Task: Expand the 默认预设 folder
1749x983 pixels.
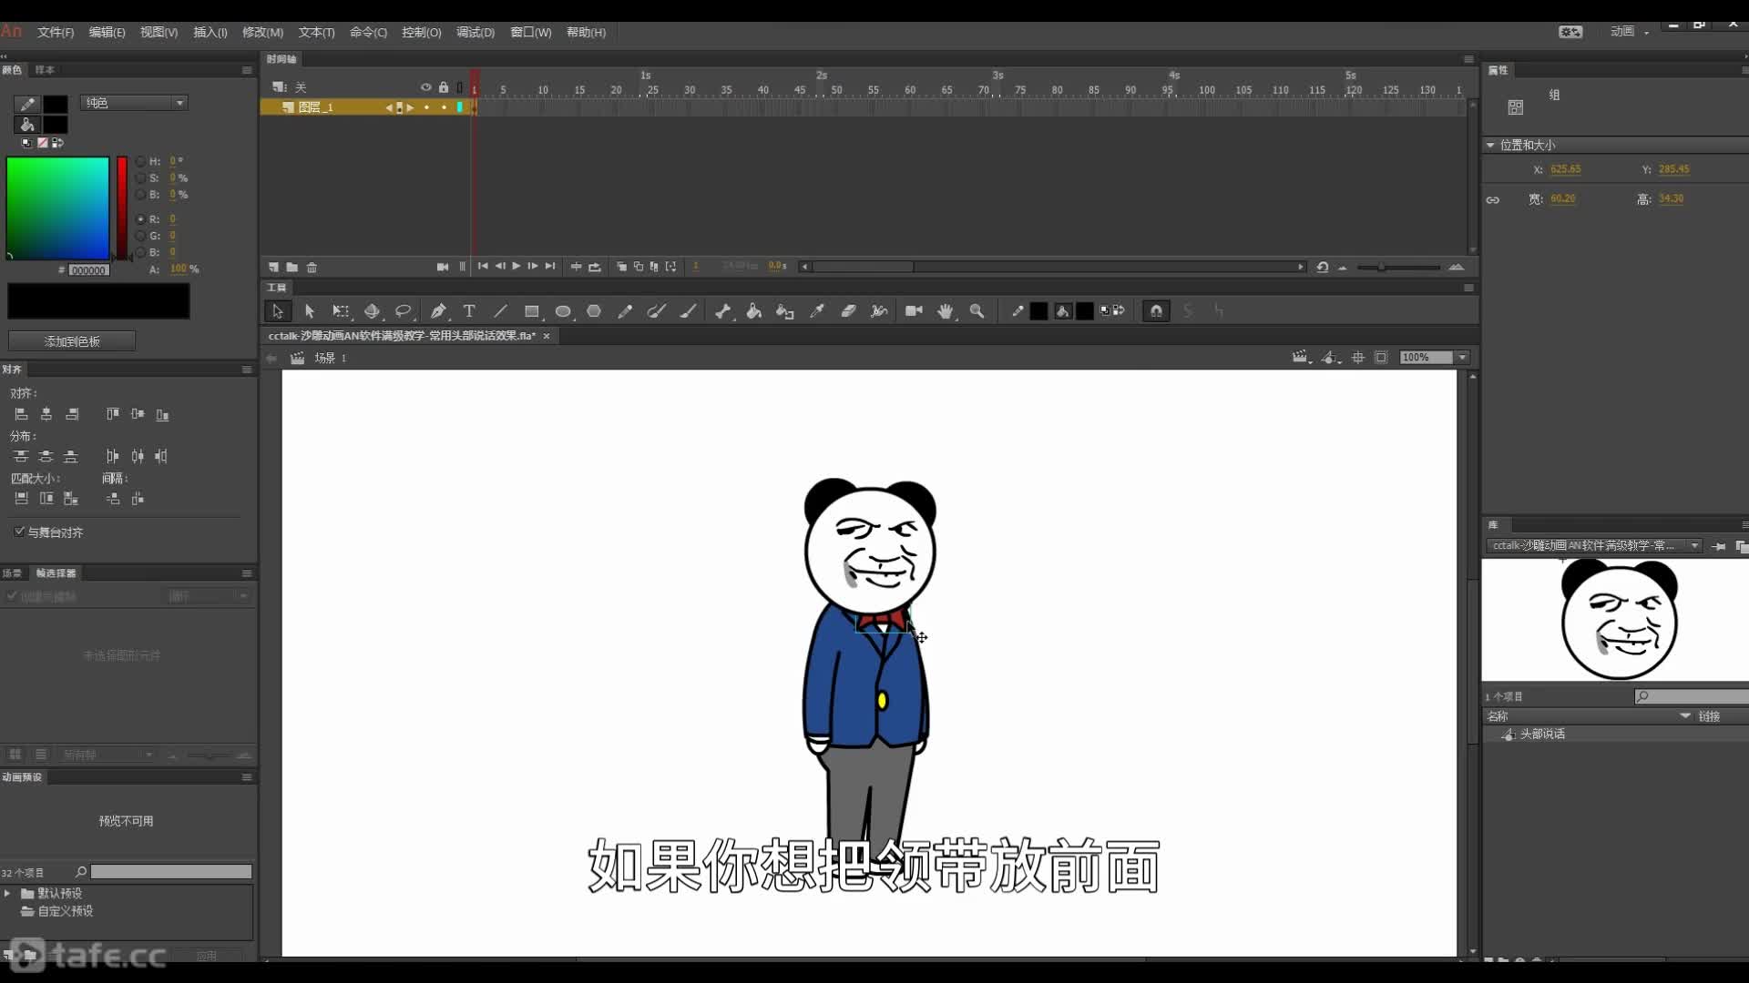Action: [x=7, y=893]
